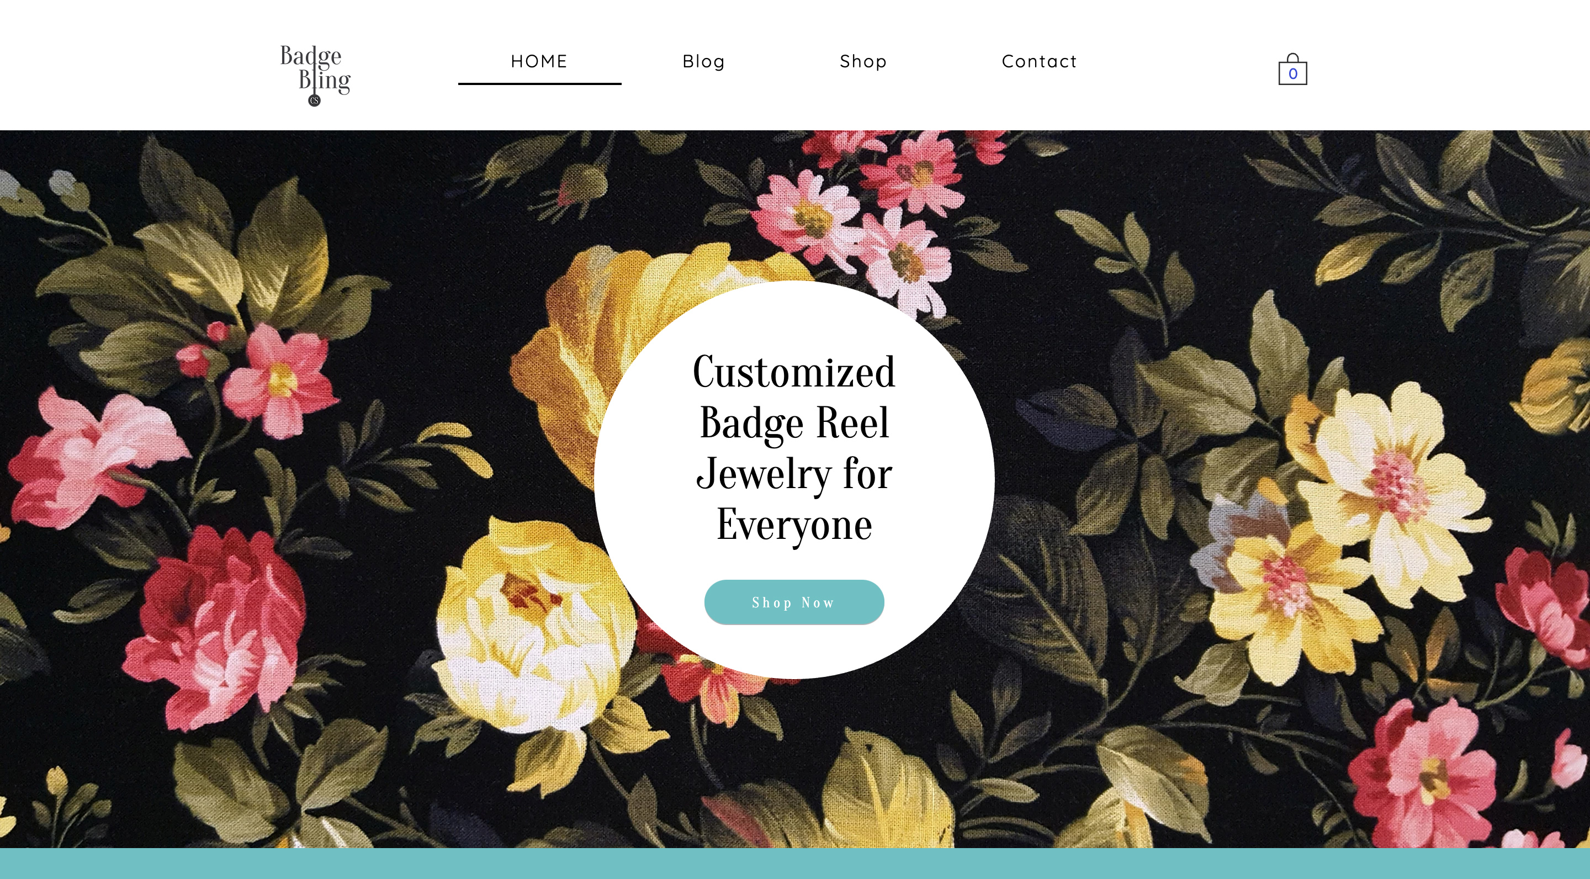
Task: Open the Contact page link
Action: tap(1039, 61)
